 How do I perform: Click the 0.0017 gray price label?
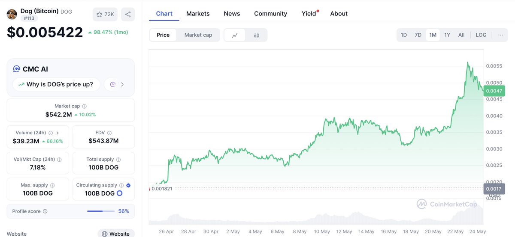(x=494, y=189)
